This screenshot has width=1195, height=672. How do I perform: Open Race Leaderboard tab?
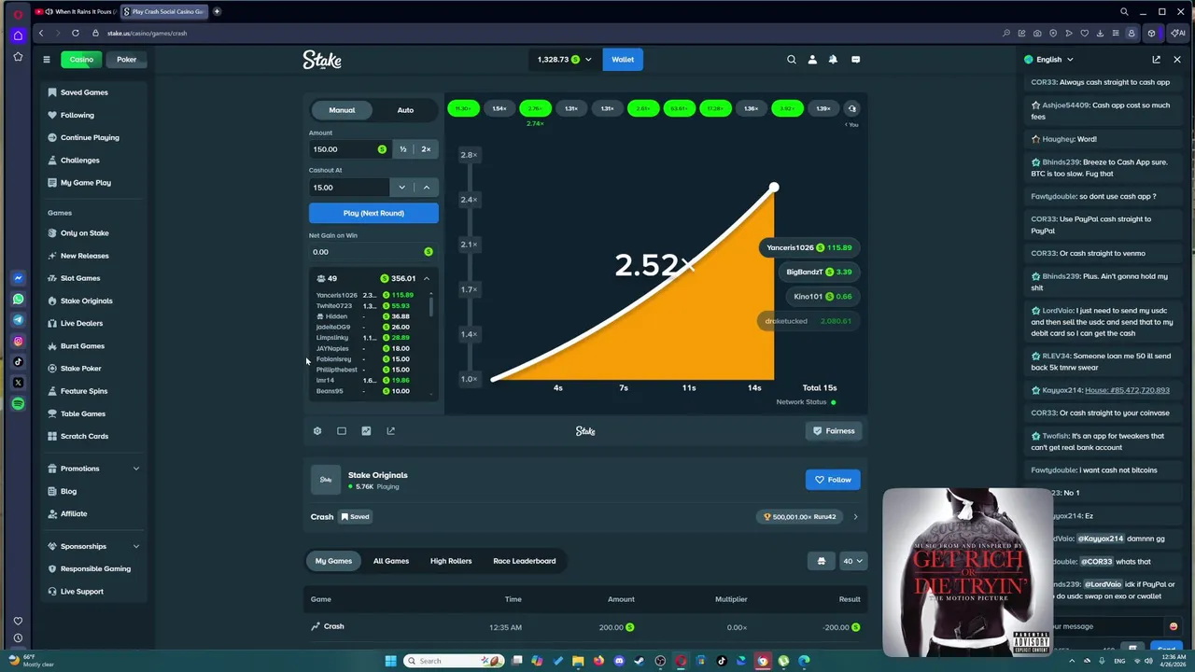(525, 561)
